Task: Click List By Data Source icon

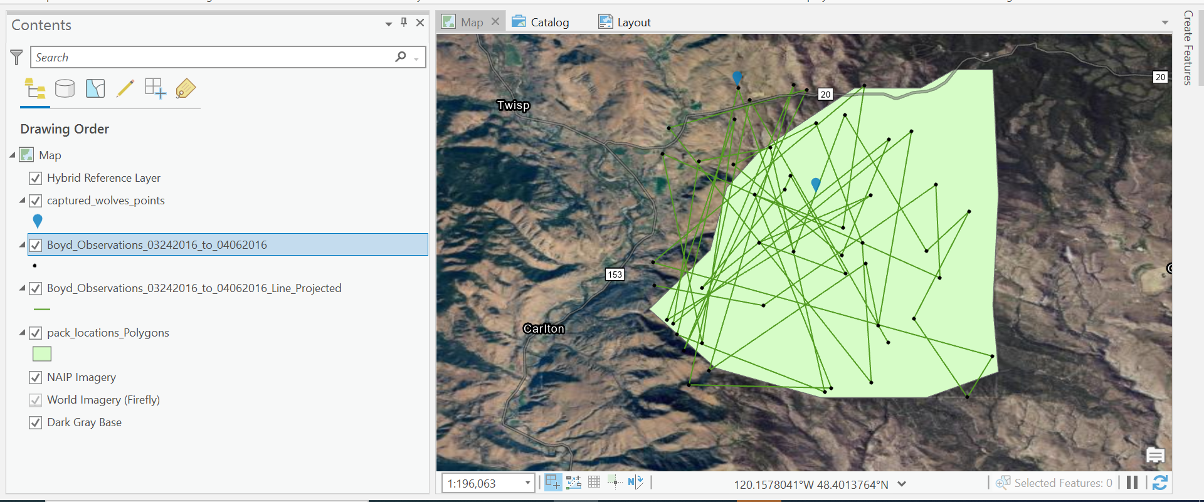Action: coord(65,88)
